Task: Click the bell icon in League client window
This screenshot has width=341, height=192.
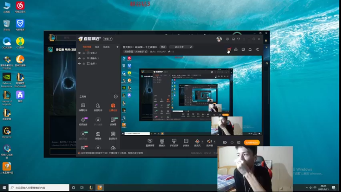Action: click(266, 41)
